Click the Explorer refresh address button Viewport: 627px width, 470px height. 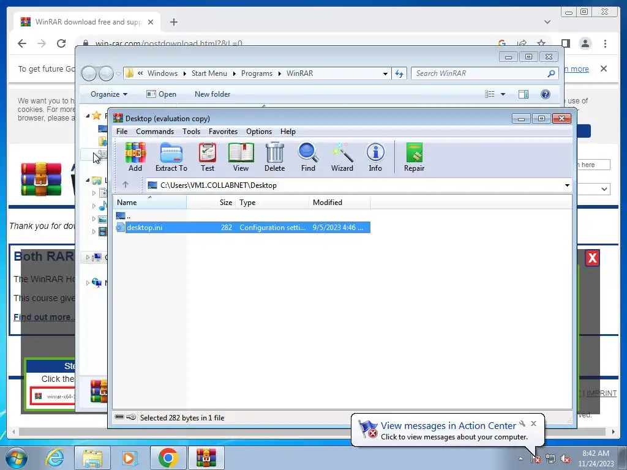point(399,73)
